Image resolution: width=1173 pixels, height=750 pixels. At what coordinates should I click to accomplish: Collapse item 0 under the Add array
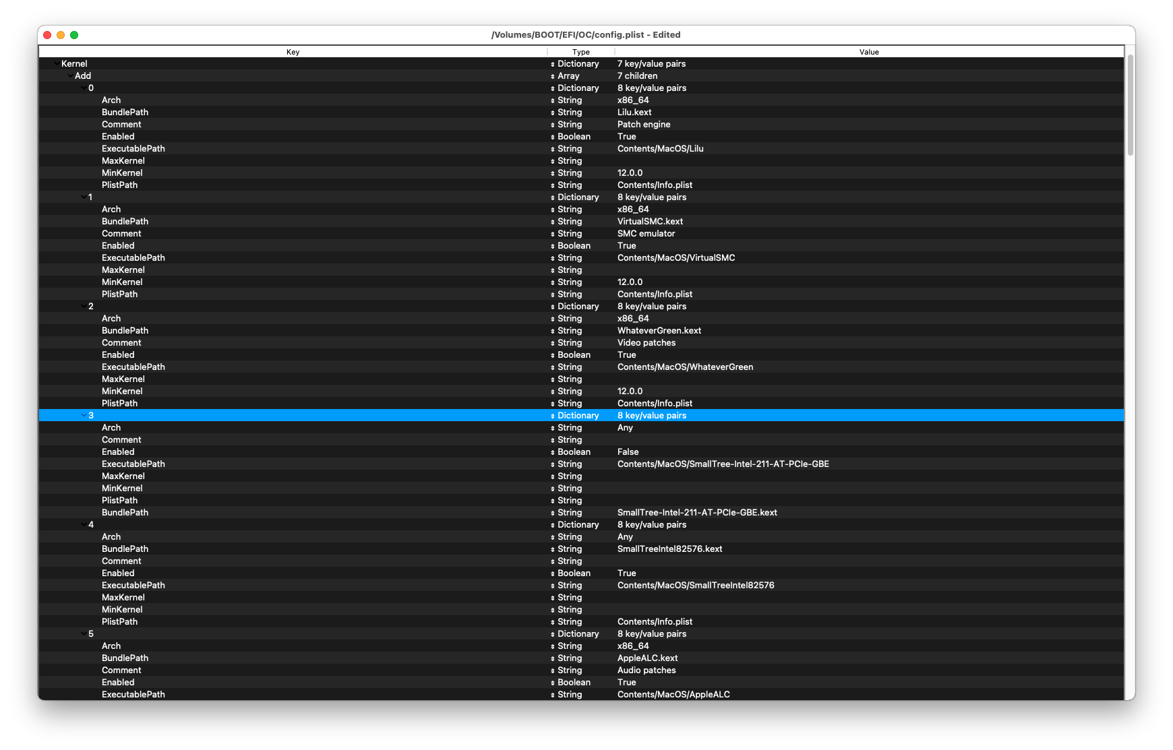click(84, 88)
